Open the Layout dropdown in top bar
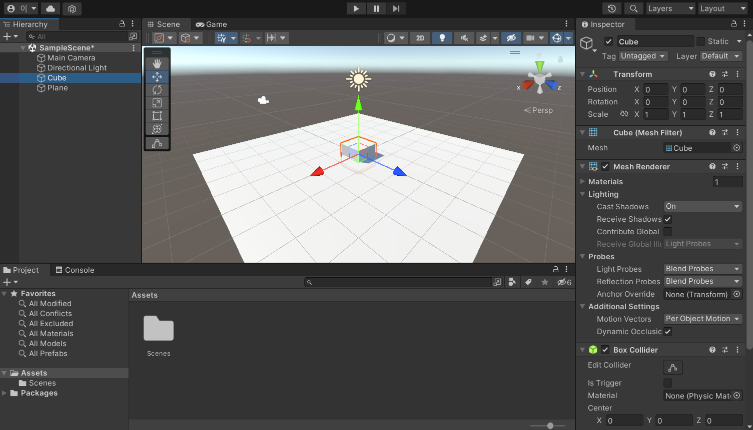This screenshot has height=430, width=753. [x=722, y=8]
